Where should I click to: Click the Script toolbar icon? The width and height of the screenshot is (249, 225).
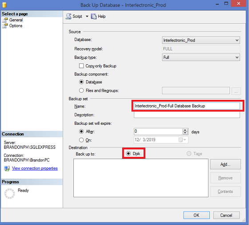68,16
